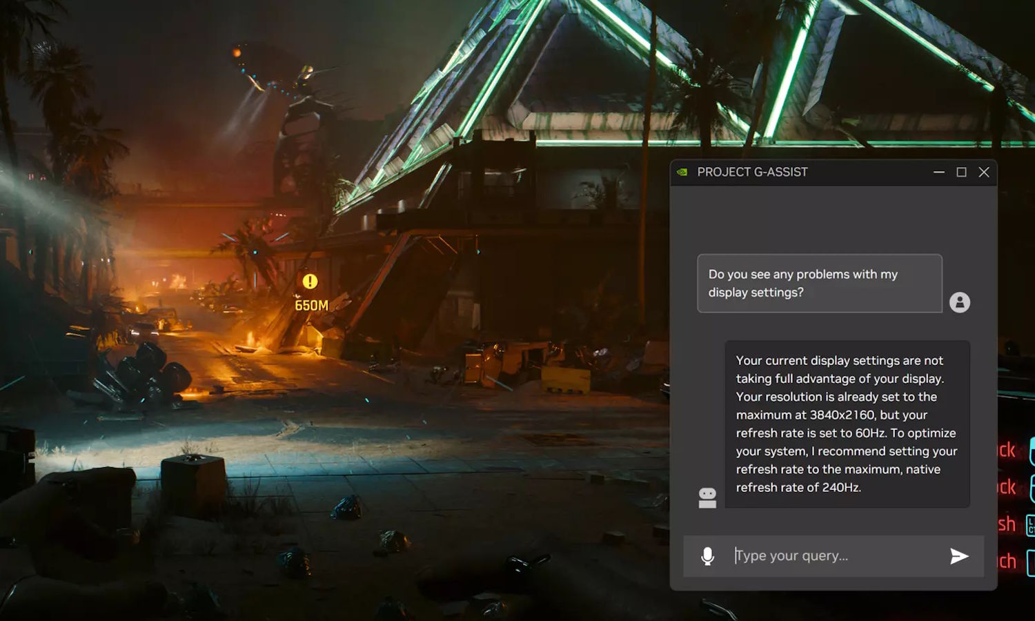1035x621 pixels.
Task: Click the top mouse button hint icon
Action: click(1031, 451)
